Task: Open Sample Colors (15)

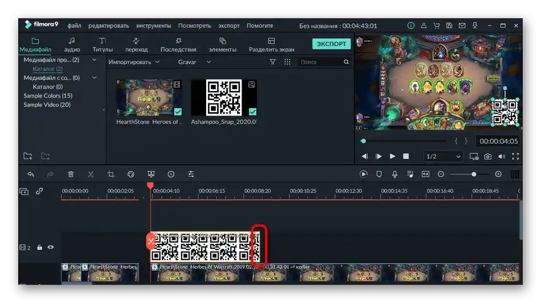Action: [48, 96]
